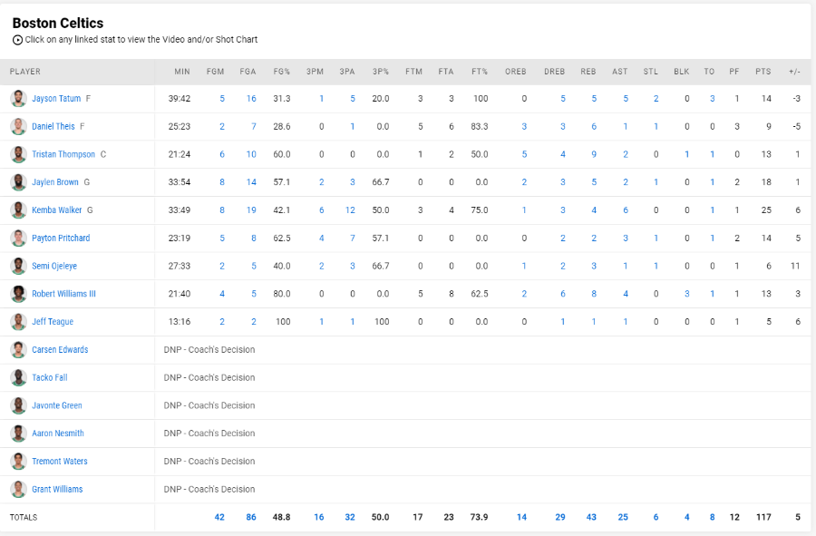816x536 pixels.
Task: Click Kemba Walker's player headshot
Action: 18,210
